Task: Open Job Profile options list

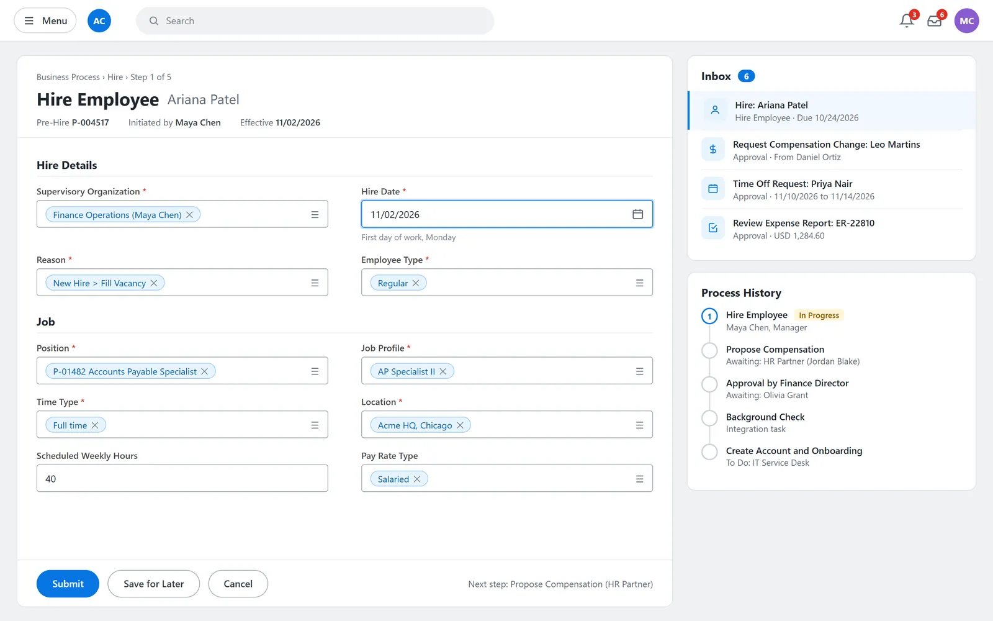Action: point(639,371)
